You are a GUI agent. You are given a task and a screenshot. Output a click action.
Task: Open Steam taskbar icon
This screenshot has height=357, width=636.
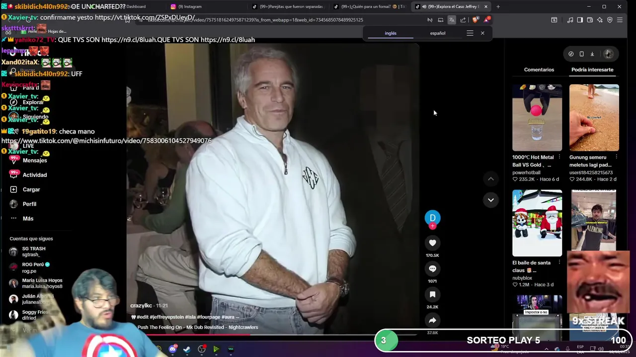click(187, 349)
